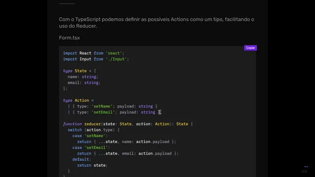Click the reducer function name
The image size is (315, 177).
(93, 124)
